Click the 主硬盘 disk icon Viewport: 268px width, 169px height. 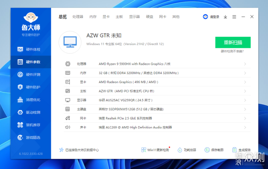68,109
